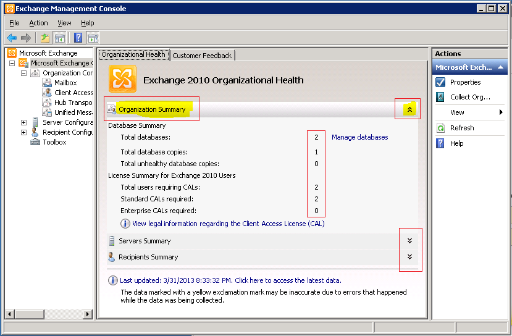Click Collect Org... in the Actions pane
Viewport: 512px width, 336px height.
470,97
